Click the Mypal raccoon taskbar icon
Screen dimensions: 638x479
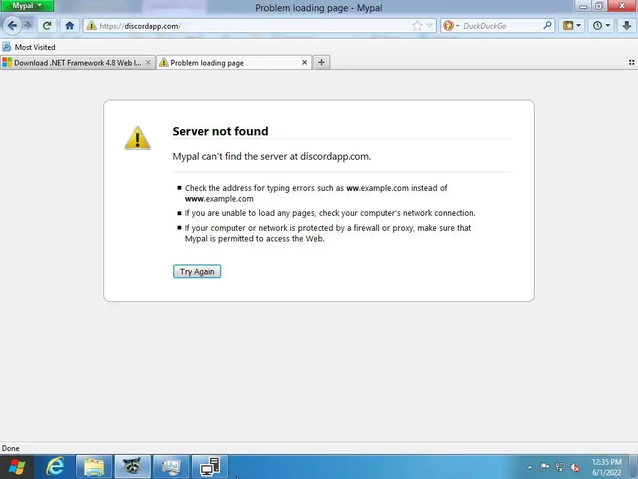coord(132,467)
